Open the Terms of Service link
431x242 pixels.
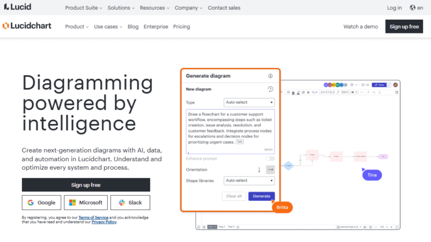point(93,217)
